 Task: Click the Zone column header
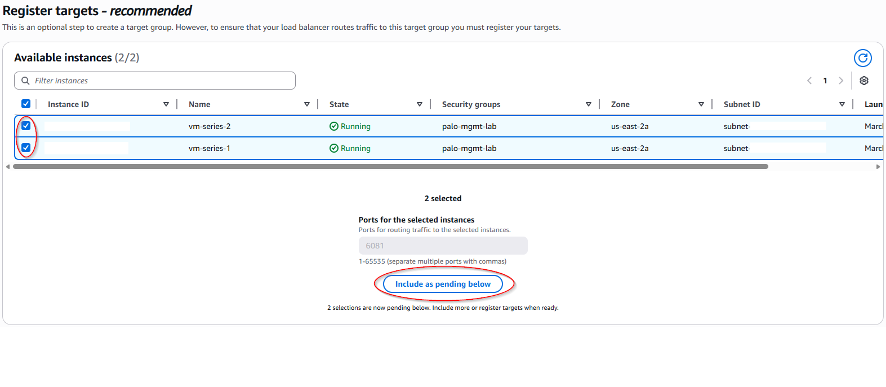620,104
